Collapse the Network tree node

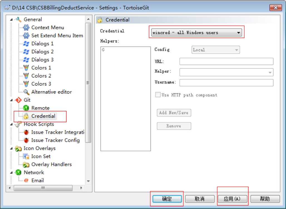[x=11, y=172]
